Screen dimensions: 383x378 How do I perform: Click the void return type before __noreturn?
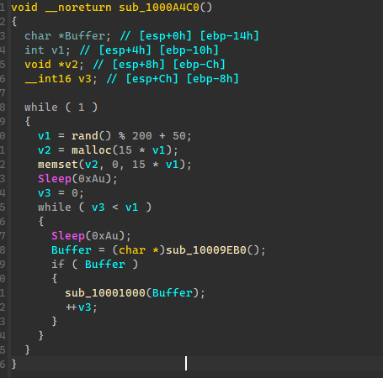[x=24, y=8]
